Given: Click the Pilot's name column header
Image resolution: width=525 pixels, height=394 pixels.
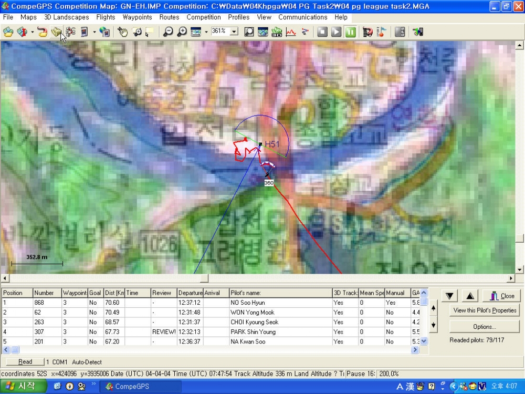Looking at the screenshot, I should (x=280, y=293).
